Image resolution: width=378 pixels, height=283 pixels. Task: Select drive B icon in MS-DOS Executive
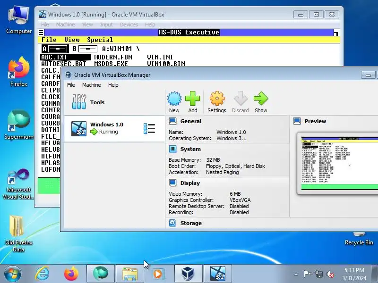[85, 49]
